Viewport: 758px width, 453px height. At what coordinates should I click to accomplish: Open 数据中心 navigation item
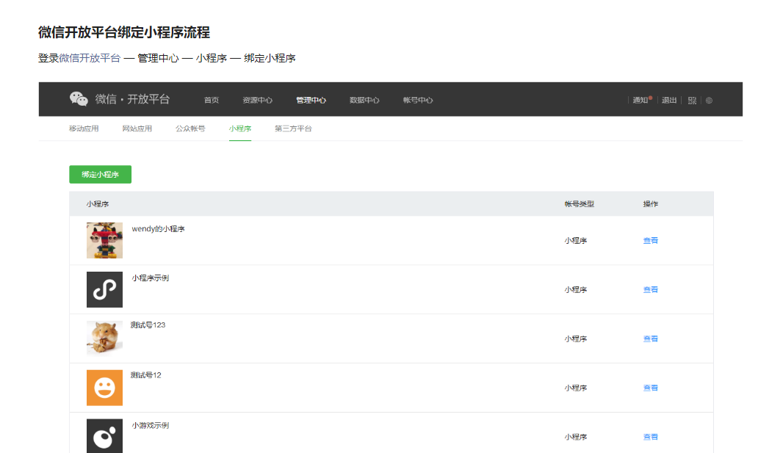coord(364,100)
